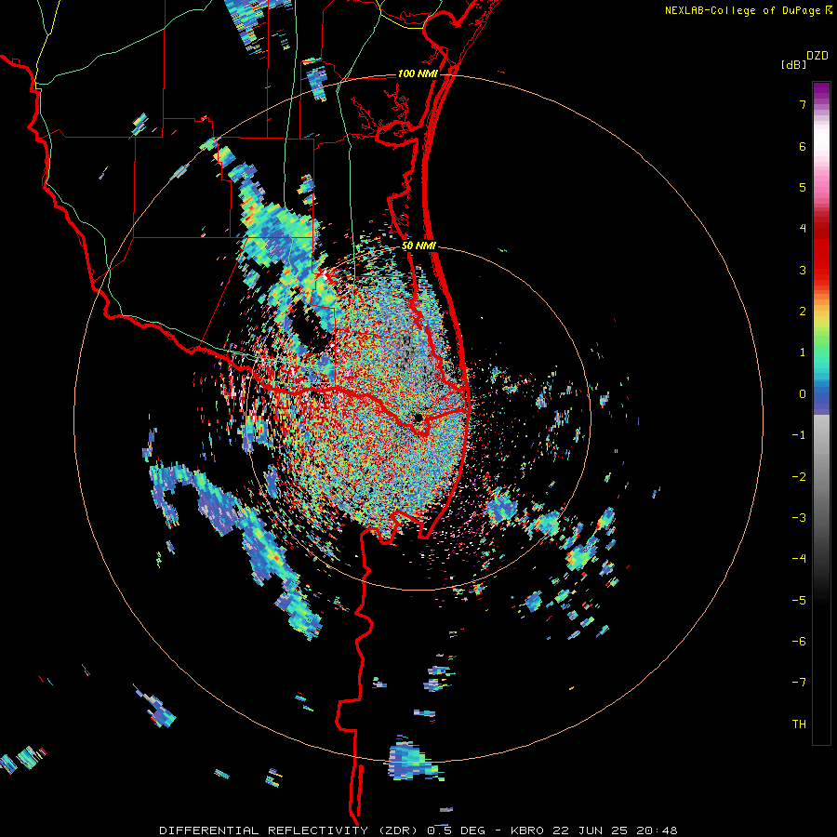837x837 pixels.
Task: Click the 6 value on the color scale
Action: pos(803,146)
